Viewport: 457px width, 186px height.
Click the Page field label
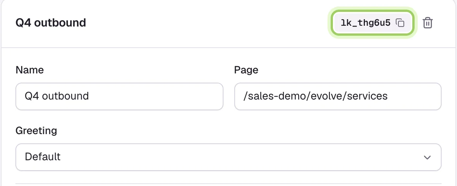point(246,70)
